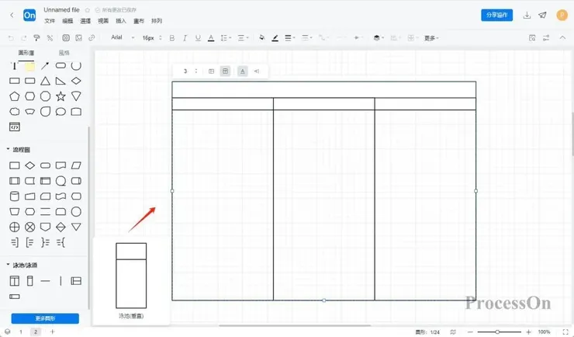The image size is (574, 337).
Task: Click the find and replace page icon
Action: (532, 38)
